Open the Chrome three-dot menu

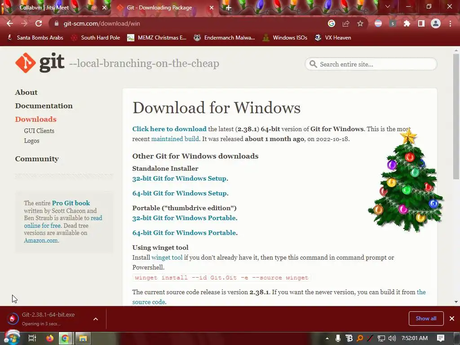point(450,23)
